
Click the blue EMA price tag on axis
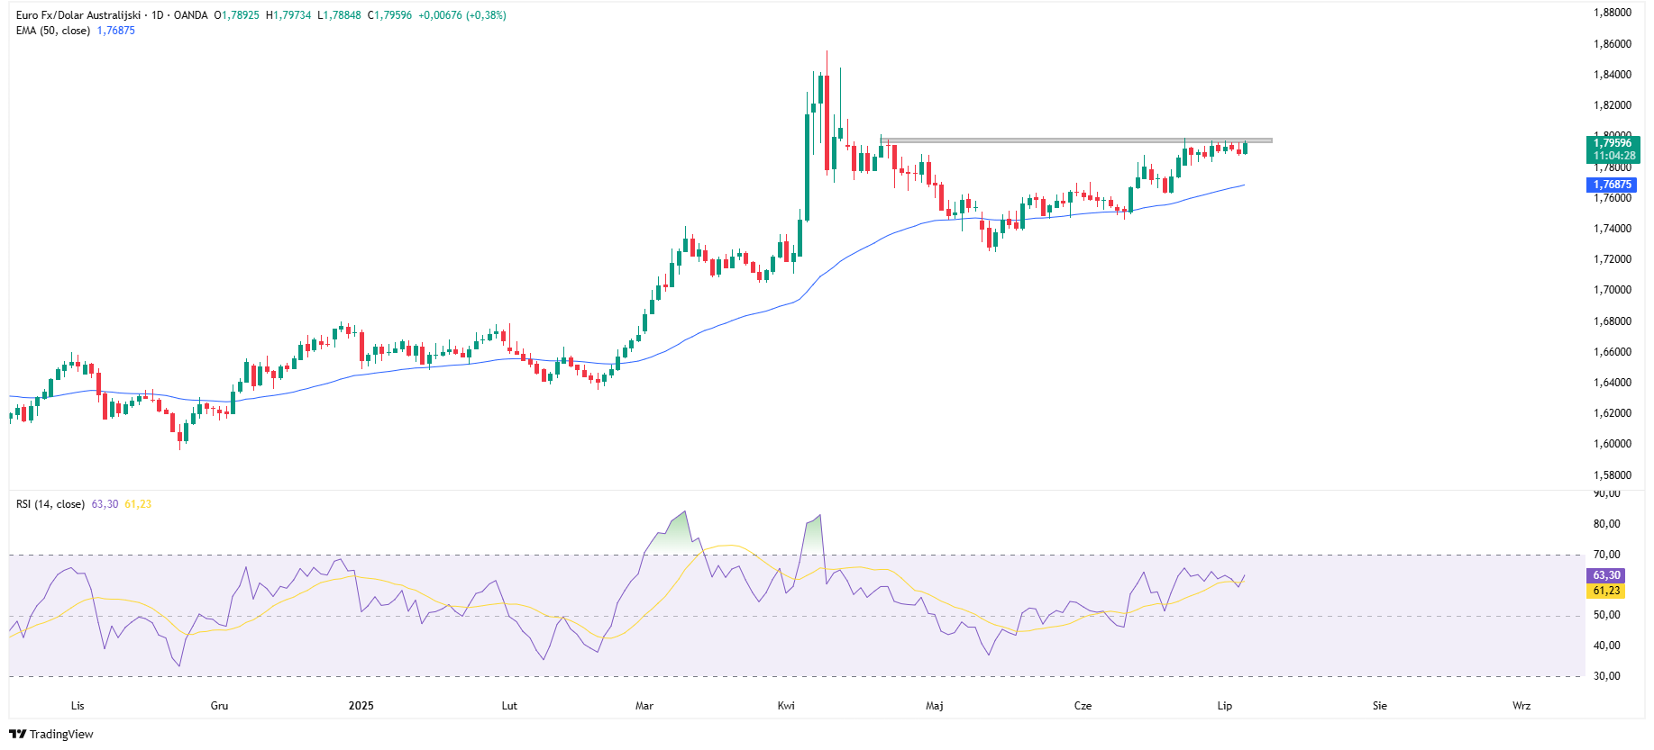1613,185
